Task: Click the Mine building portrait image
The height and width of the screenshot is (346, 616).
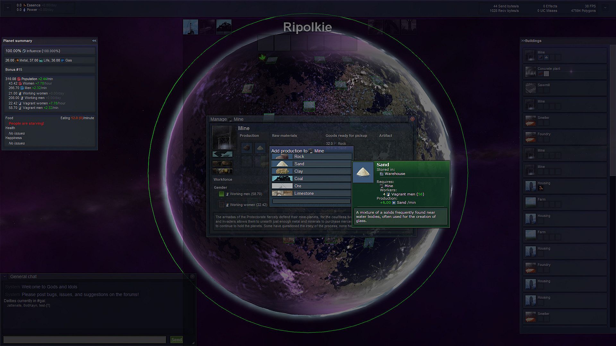Action: tap(224, 137)
